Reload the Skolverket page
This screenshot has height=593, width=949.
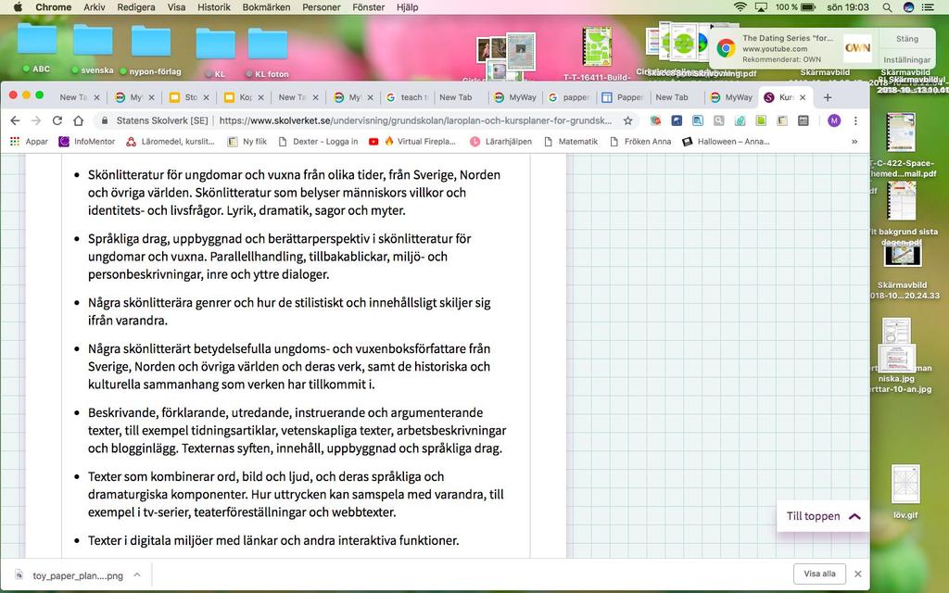click(57, 120)
